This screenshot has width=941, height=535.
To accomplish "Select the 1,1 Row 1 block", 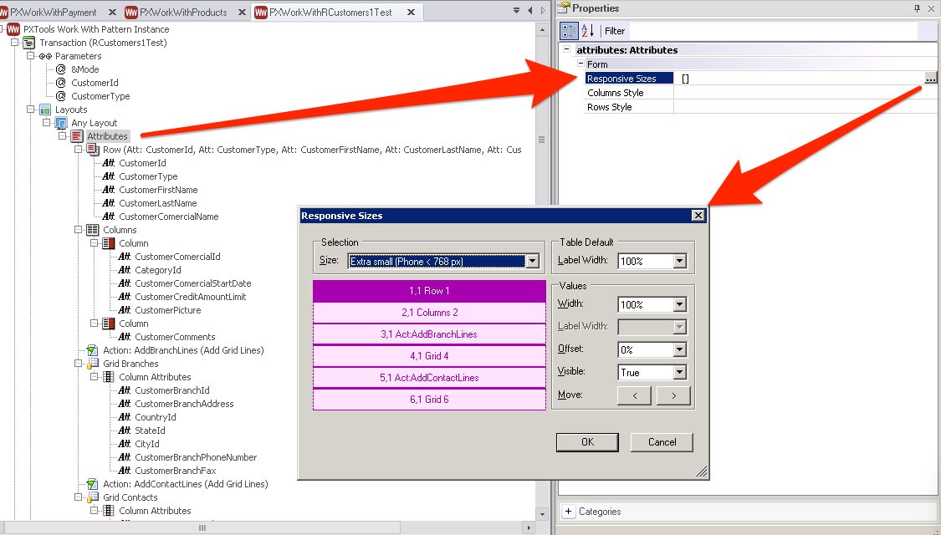I will (429, 291).
